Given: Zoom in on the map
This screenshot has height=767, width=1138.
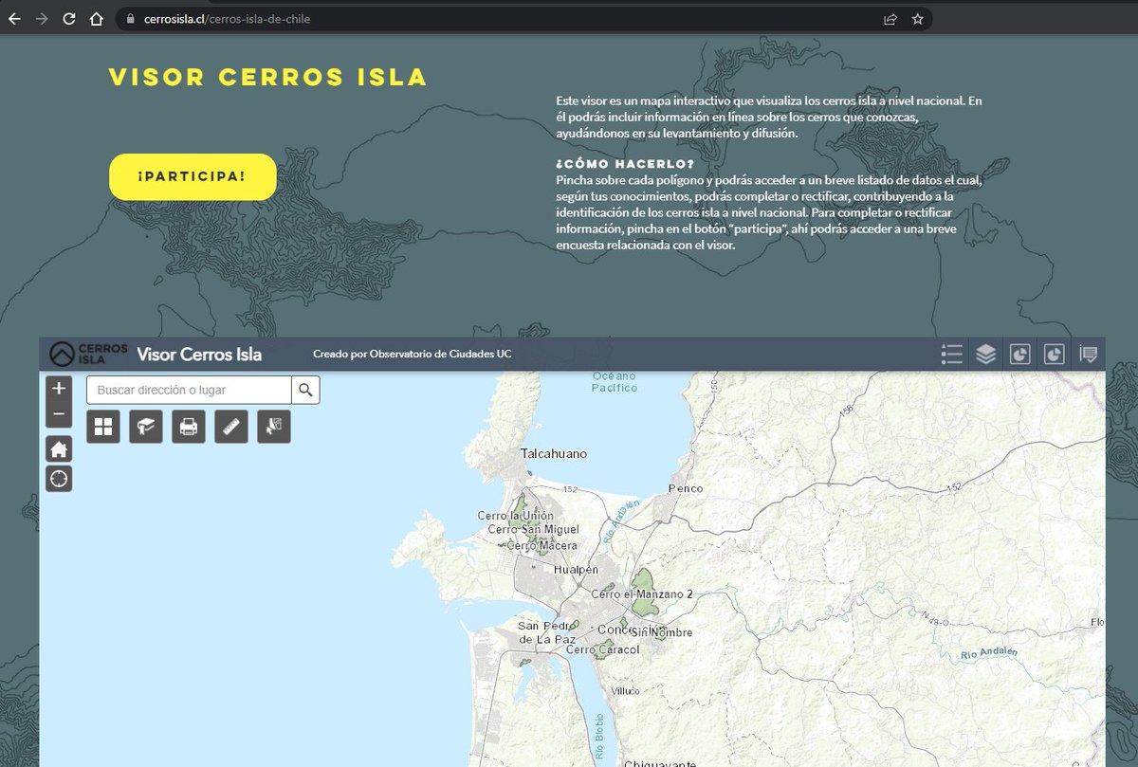Looking at the screenshot, I should [x=59, y=387].
